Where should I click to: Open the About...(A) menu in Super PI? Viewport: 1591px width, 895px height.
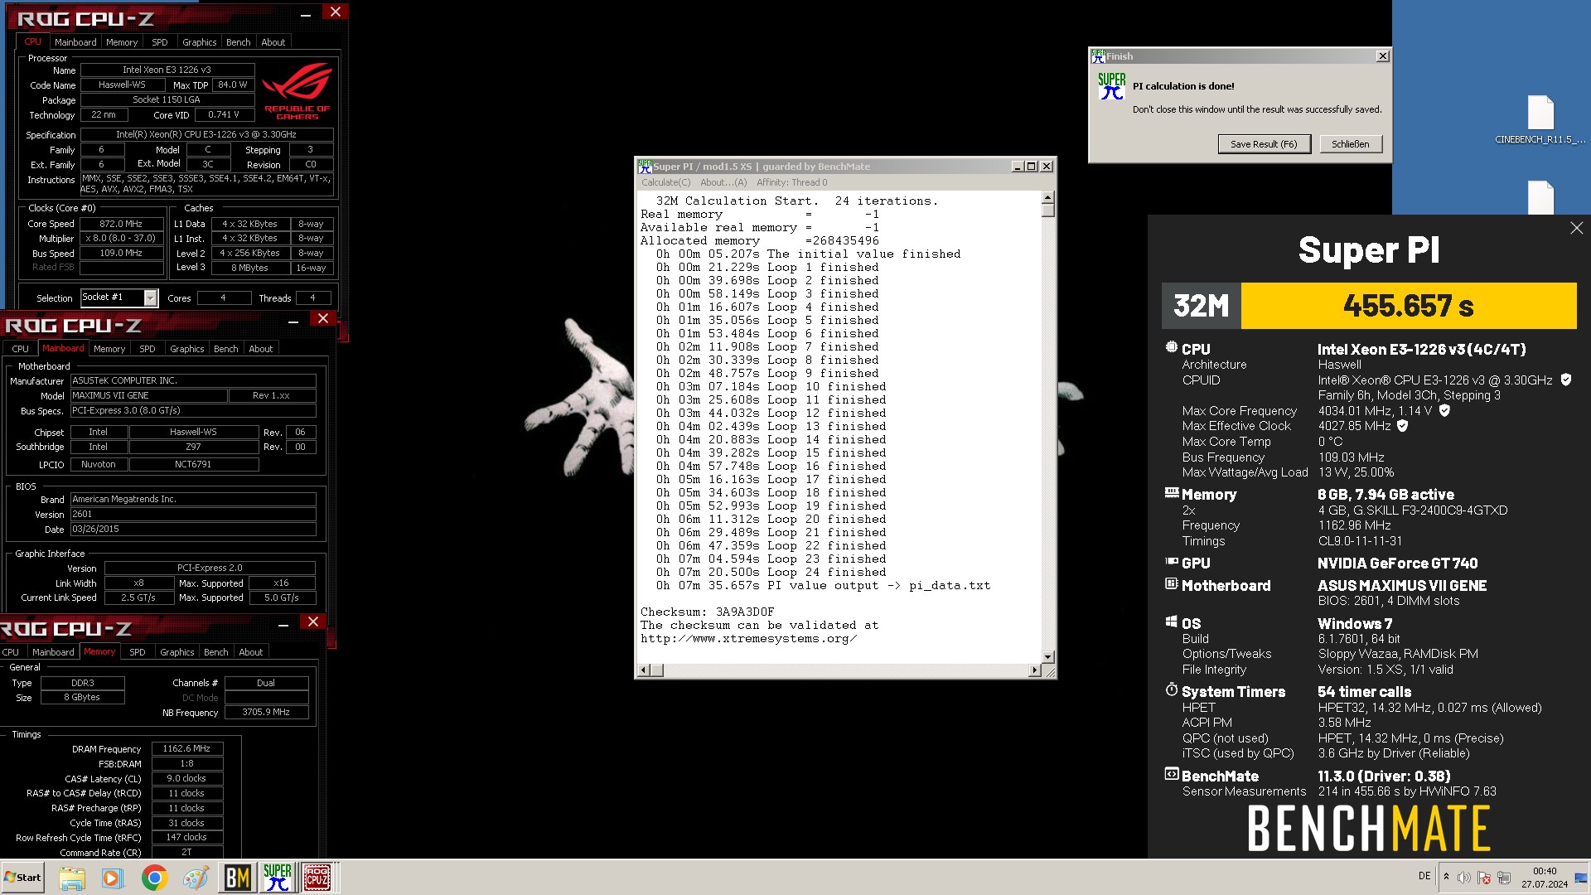(x=723, y=182)
